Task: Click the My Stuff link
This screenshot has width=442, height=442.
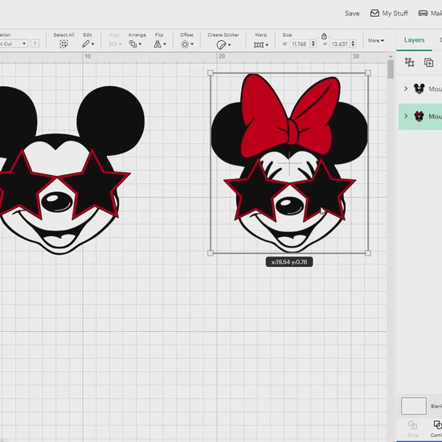Action: (x=395, y=13)
